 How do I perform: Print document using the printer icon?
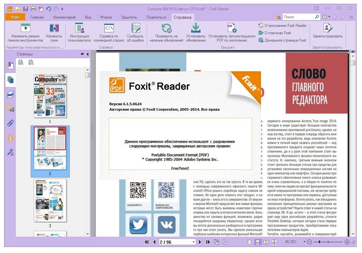33,9
